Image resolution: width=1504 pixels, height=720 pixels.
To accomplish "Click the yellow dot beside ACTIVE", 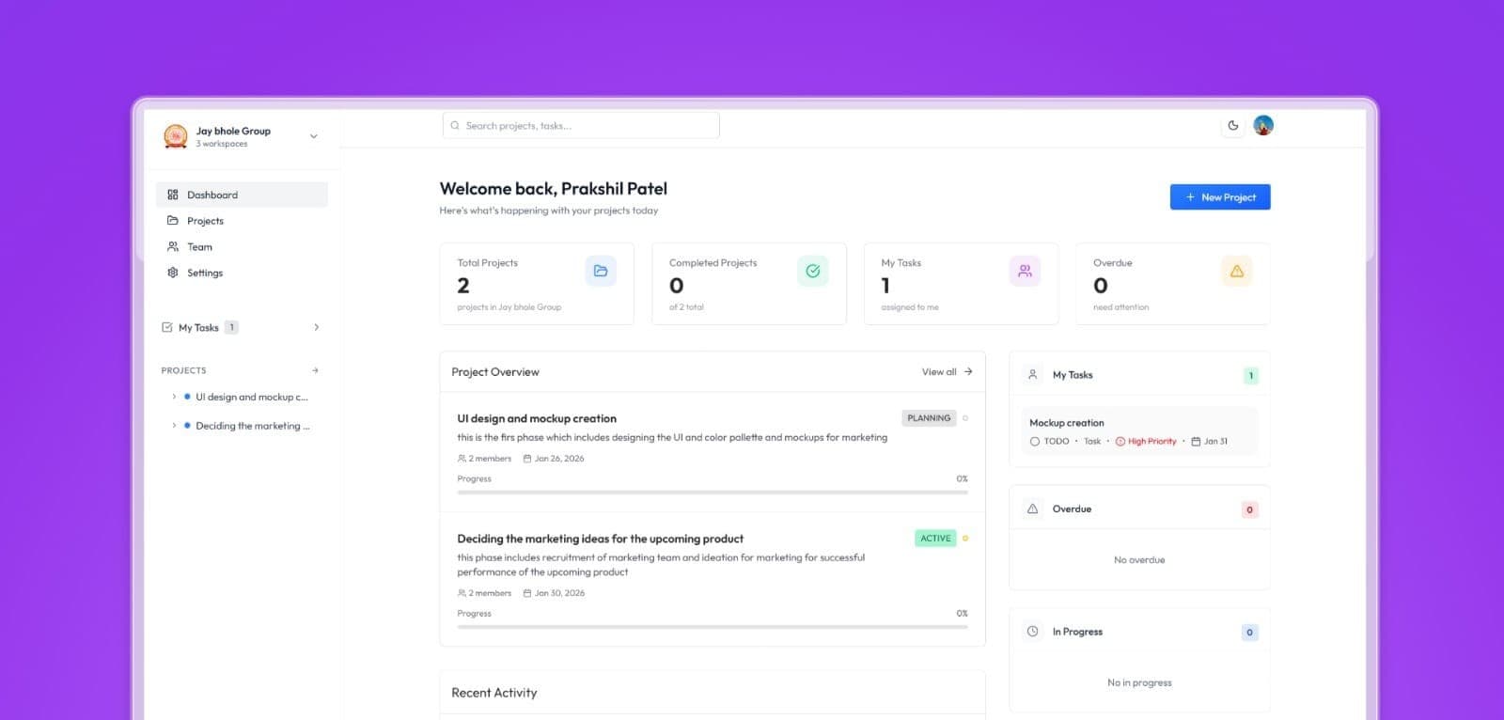I will [x=965, y=539].
